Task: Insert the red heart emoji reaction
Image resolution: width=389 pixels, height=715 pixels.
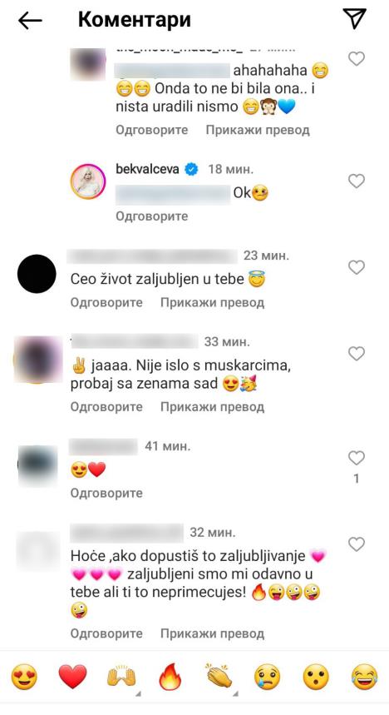Action: coord(73,677)
